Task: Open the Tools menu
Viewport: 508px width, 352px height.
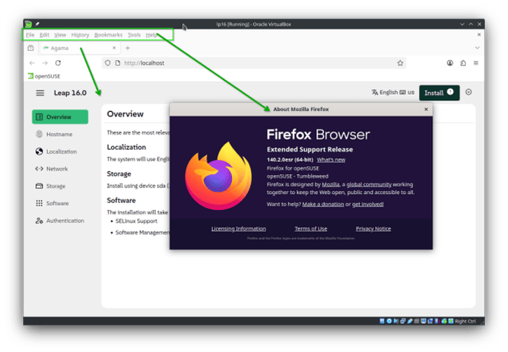Action: 134,35
